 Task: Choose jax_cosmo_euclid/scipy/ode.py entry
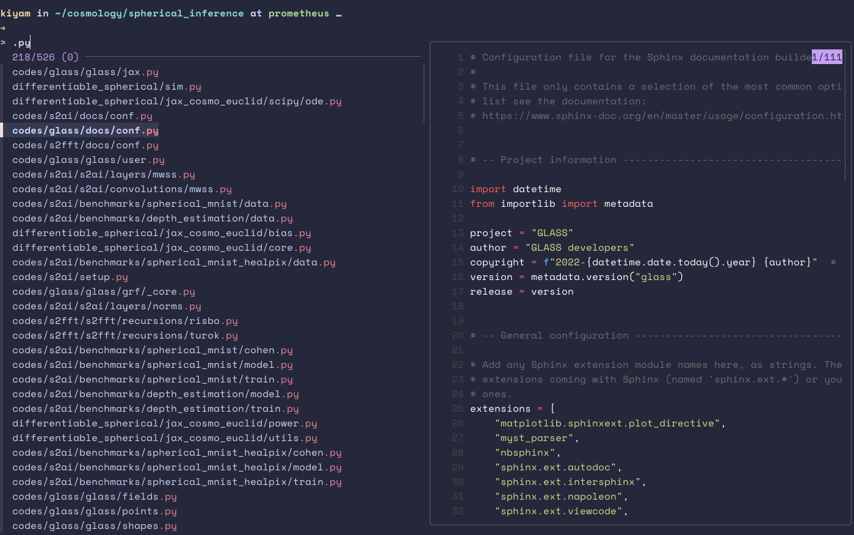click(x=177, y=101)
